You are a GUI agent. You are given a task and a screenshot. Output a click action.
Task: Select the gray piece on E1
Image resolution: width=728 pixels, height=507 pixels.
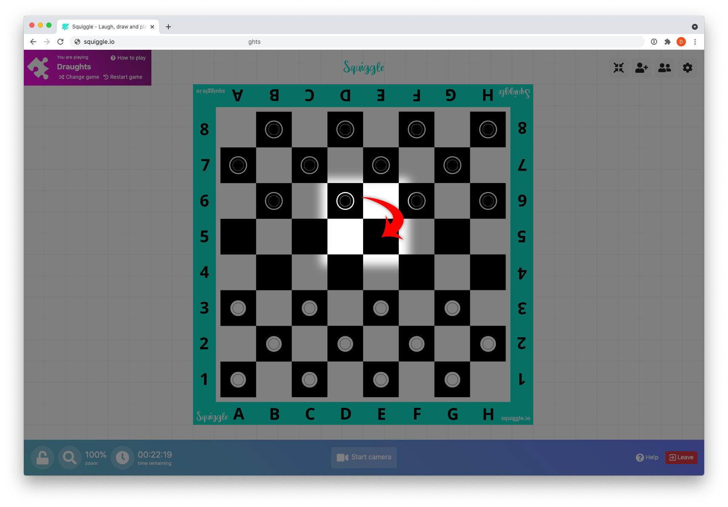(381, 380)
